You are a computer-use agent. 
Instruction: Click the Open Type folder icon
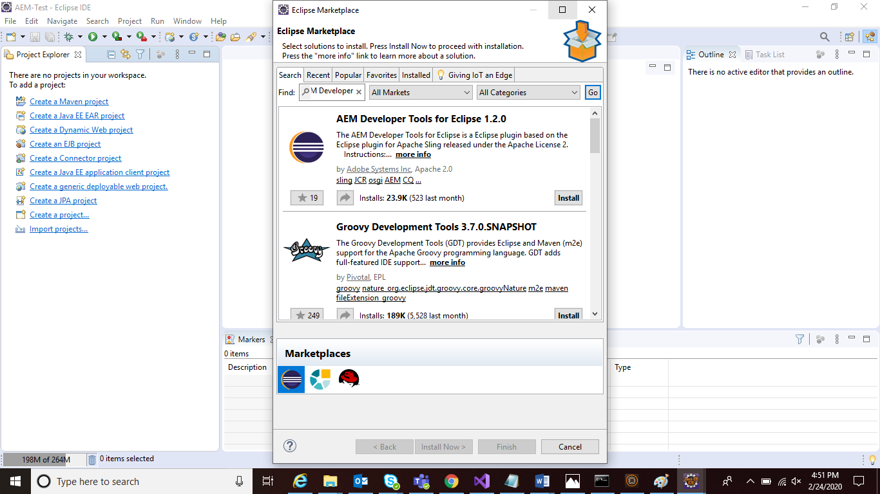[221, 37]
